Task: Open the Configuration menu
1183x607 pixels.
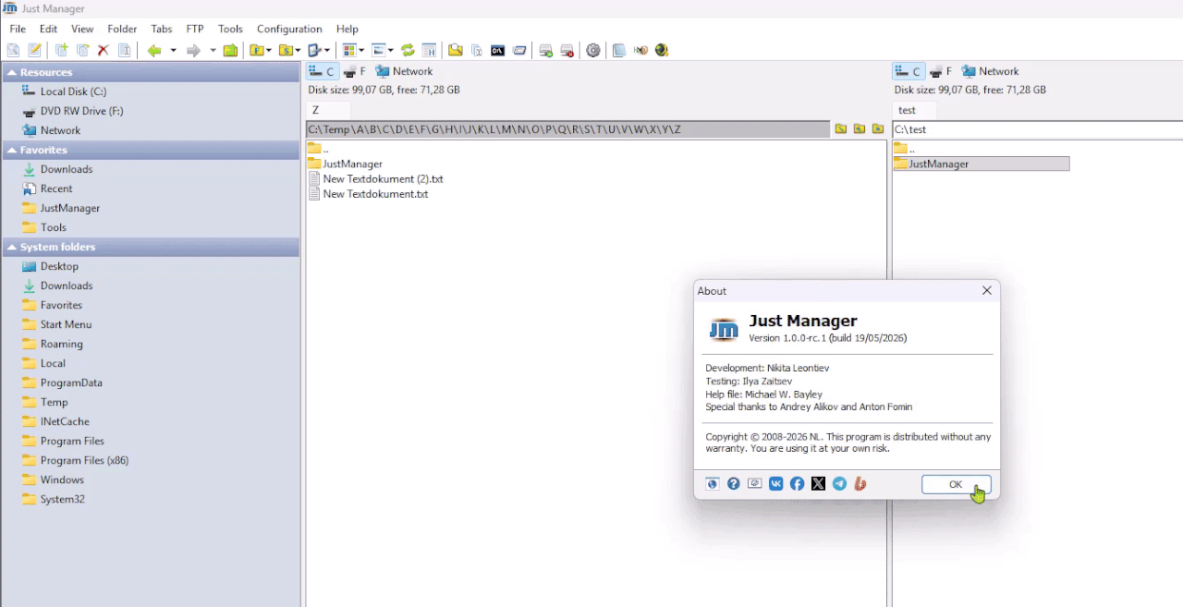Action: [289, 29]
